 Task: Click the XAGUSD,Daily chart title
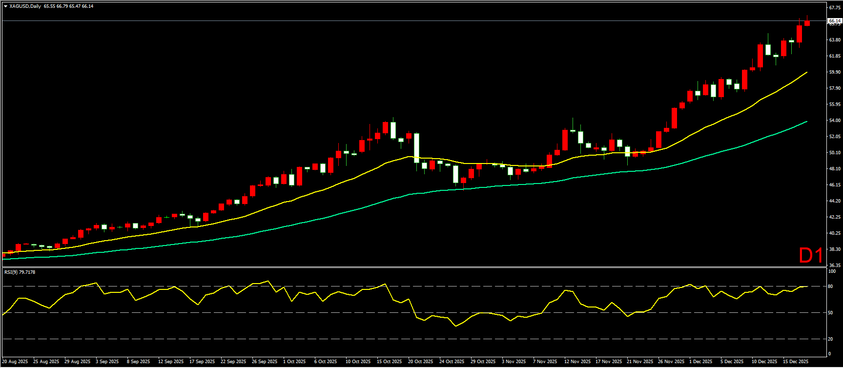pyautogui.click(x=25, y=6)
